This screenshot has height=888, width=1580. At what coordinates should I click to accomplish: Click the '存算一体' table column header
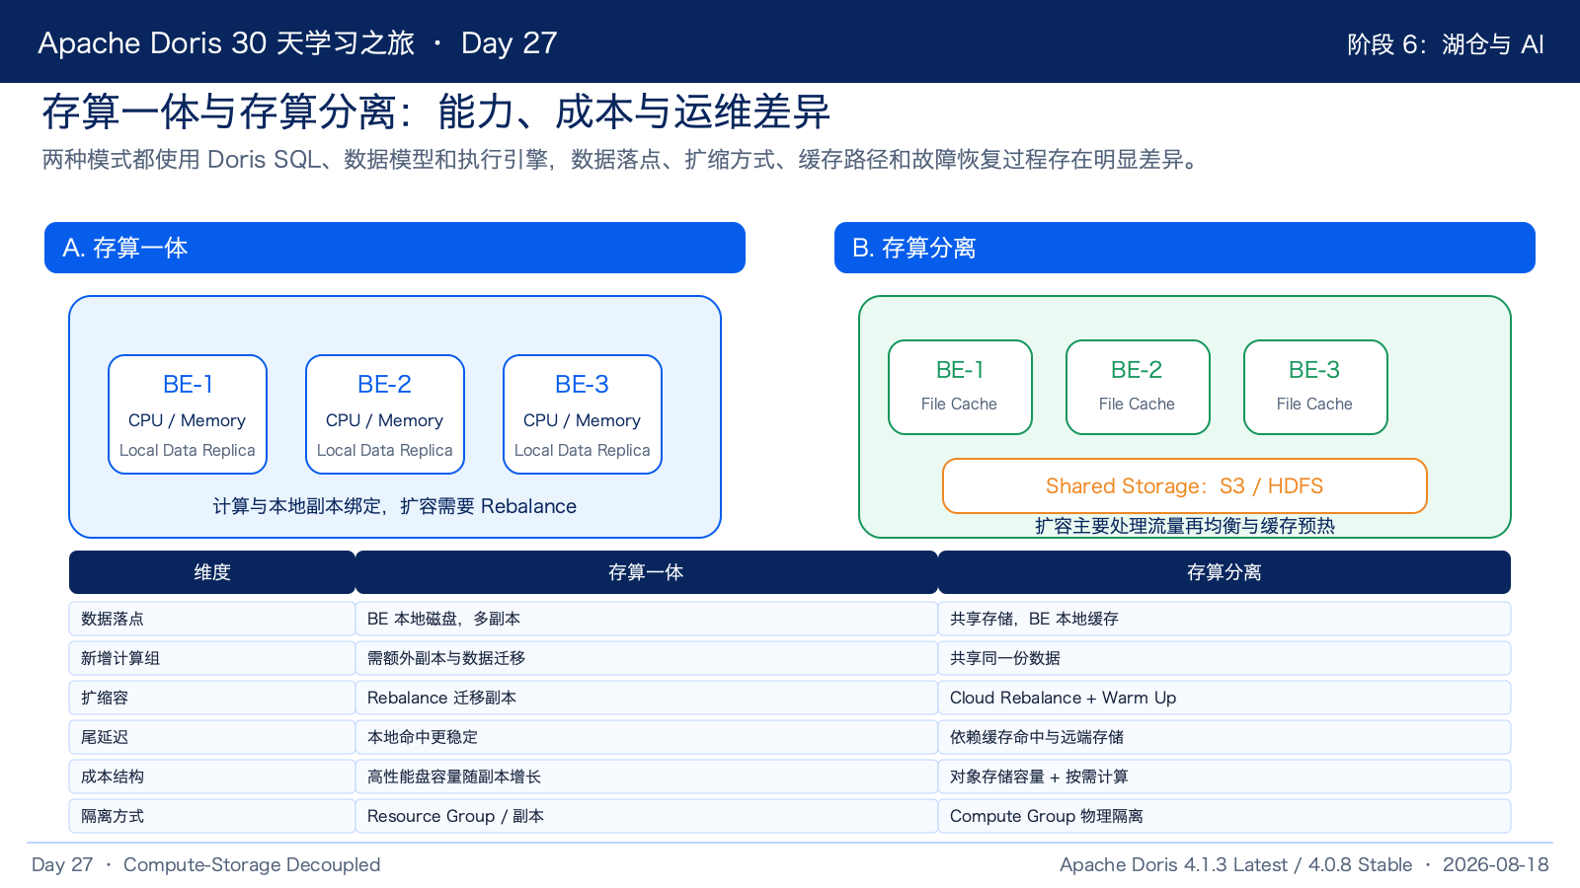(647, 572)
